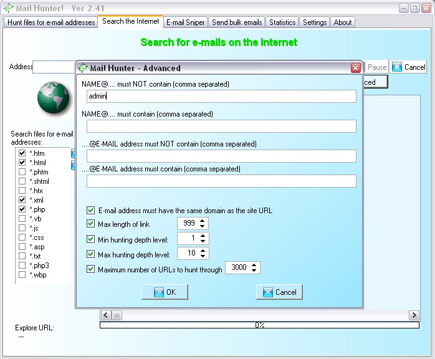Screen dimensions: 435x359
Task: Uncheck the *.htm file type
Action: [x=22, y=153]
